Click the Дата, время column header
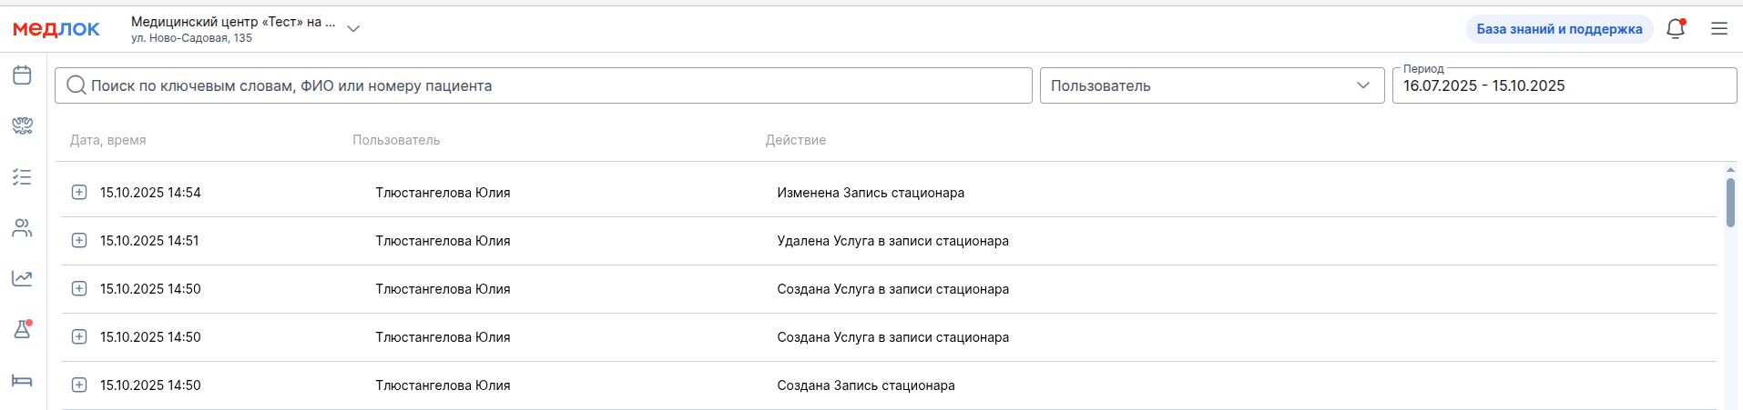Viewport: 1743px width, 410px height. (x=108, y=140)
